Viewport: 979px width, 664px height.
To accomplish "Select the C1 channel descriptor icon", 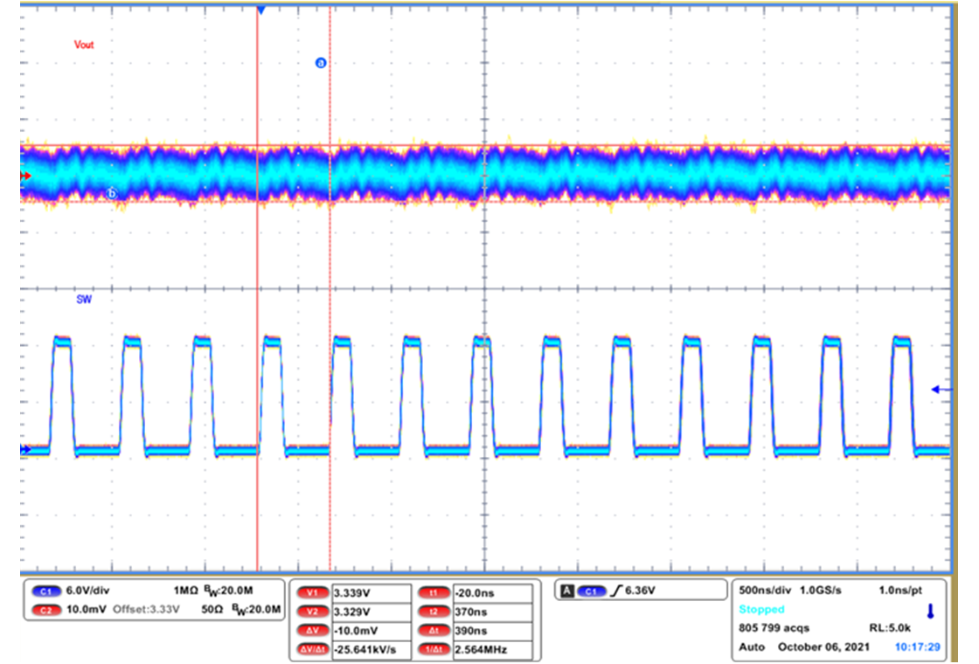I will 45,590.
